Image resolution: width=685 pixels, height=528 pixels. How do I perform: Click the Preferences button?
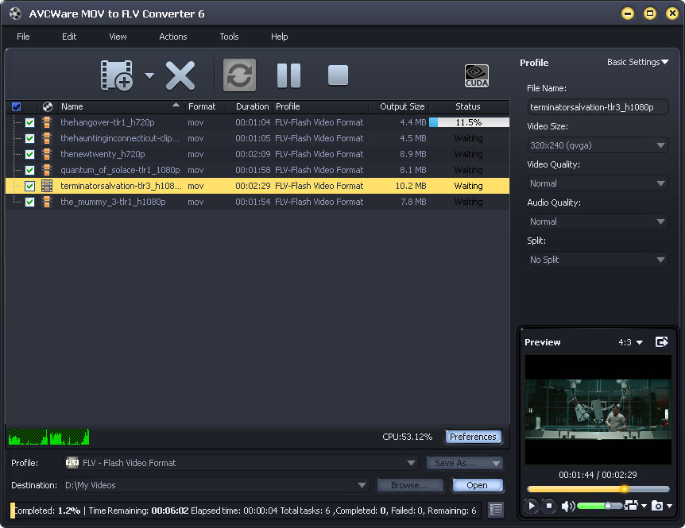473,437
